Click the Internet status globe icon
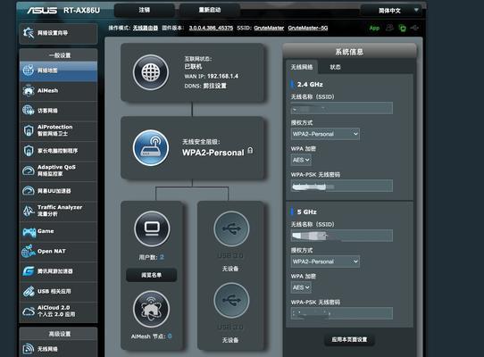This screenshot has height=357, width=484. (x=151, y=72)
